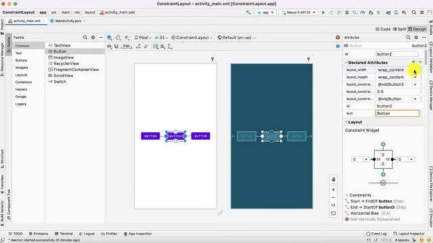
Task: Collapse the Declared Attributes section
Action: [x=346, y=63]
